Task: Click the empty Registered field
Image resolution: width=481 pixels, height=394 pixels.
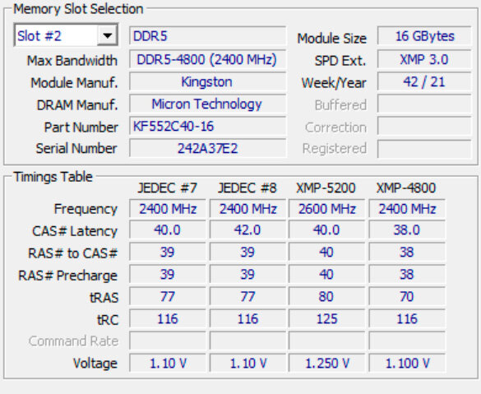Action: (x=424, y=149)
